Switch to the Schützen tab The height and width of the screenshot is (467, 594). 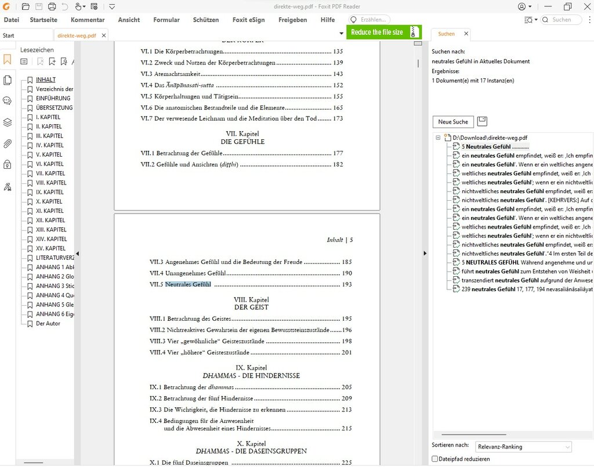tap(206, 20)
